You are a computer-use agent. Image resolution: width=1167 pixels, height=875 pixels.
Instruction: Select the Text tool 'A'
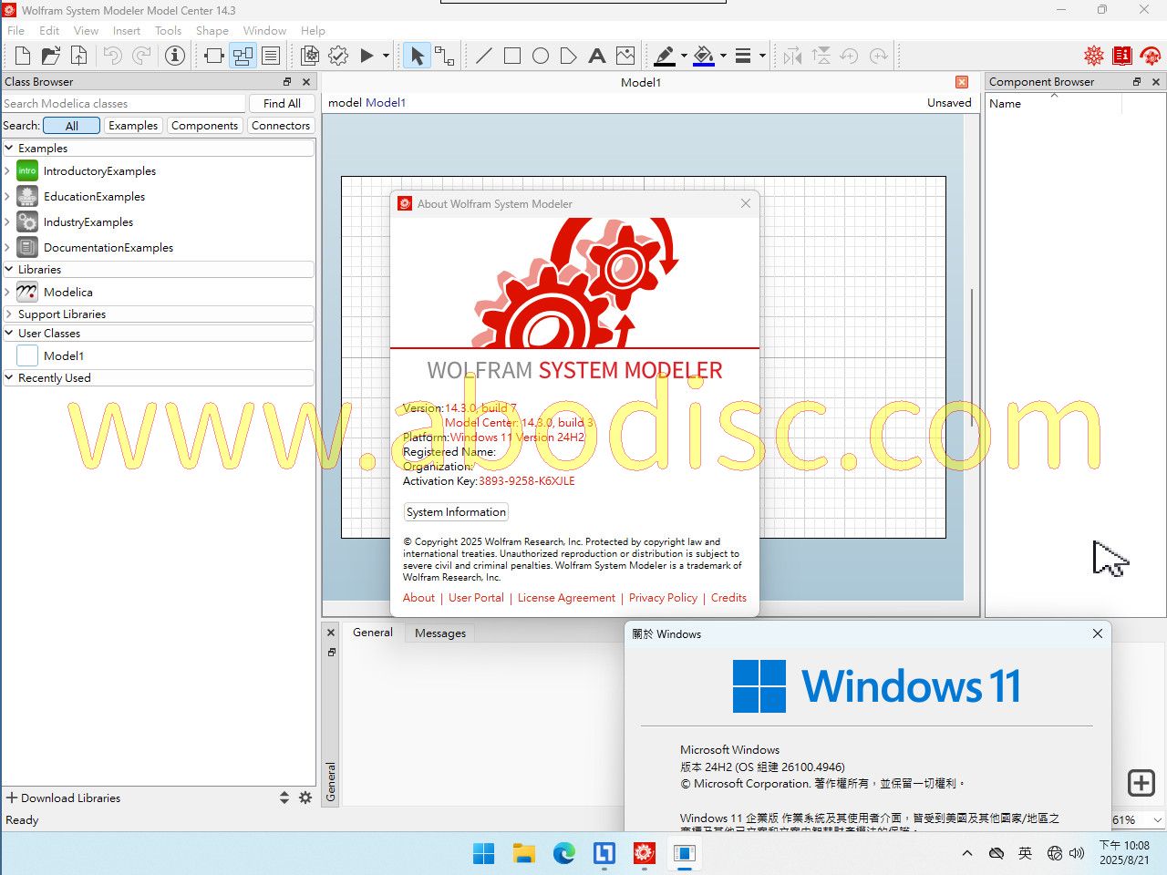(597, 56)
